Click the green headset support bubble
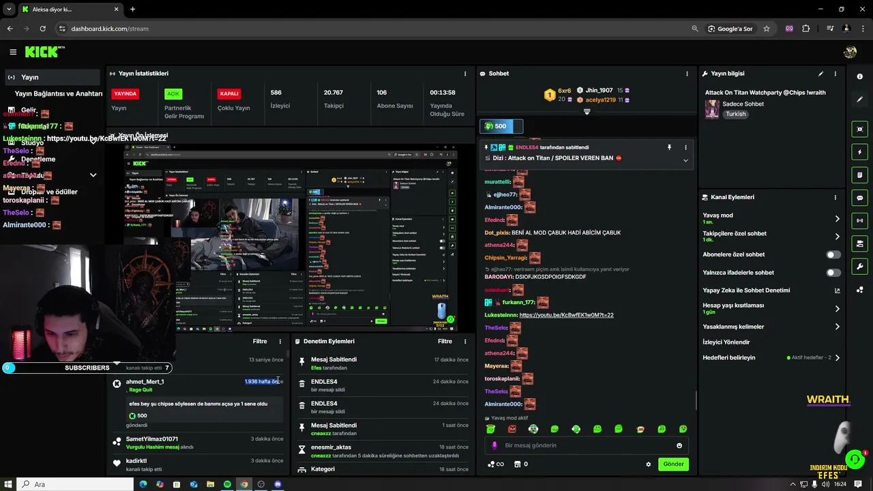Image resolution: width=873 pixels, height=491 pixels. tap(855, 458)
